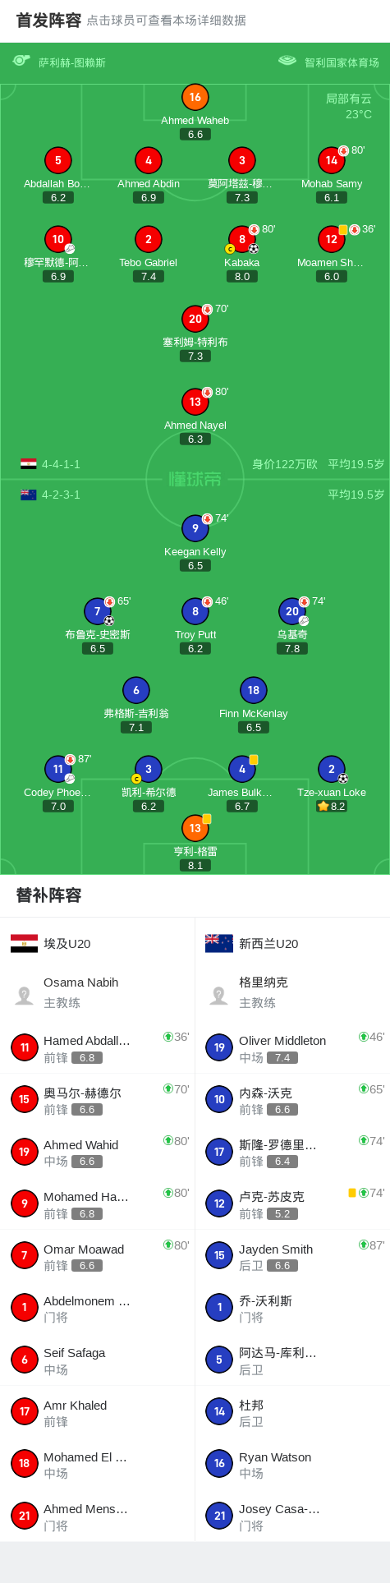390x1583 pixels.
Task: Open coach Osama Nabih's profile avatar
Action: point(25,996)
